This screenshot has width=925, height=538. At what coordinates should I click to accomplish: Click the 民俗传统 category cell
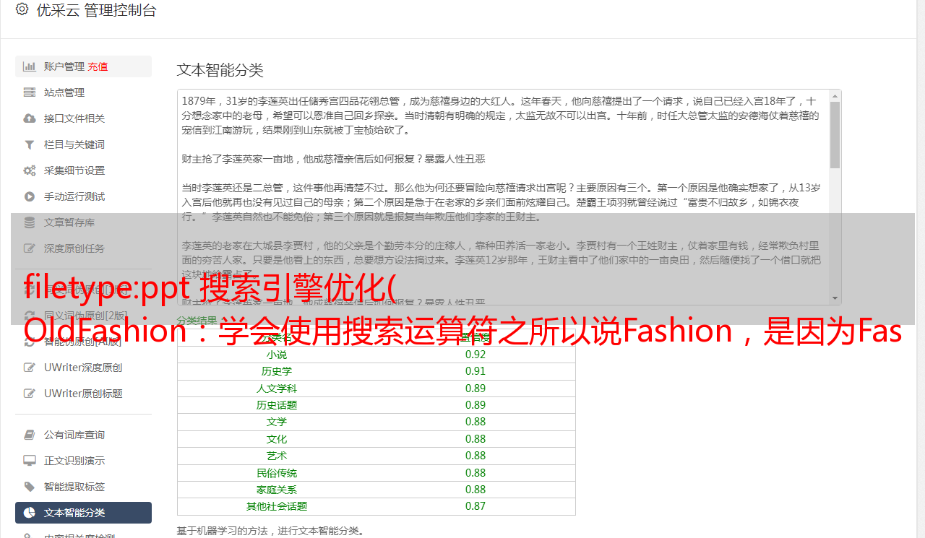coord(277,473)
